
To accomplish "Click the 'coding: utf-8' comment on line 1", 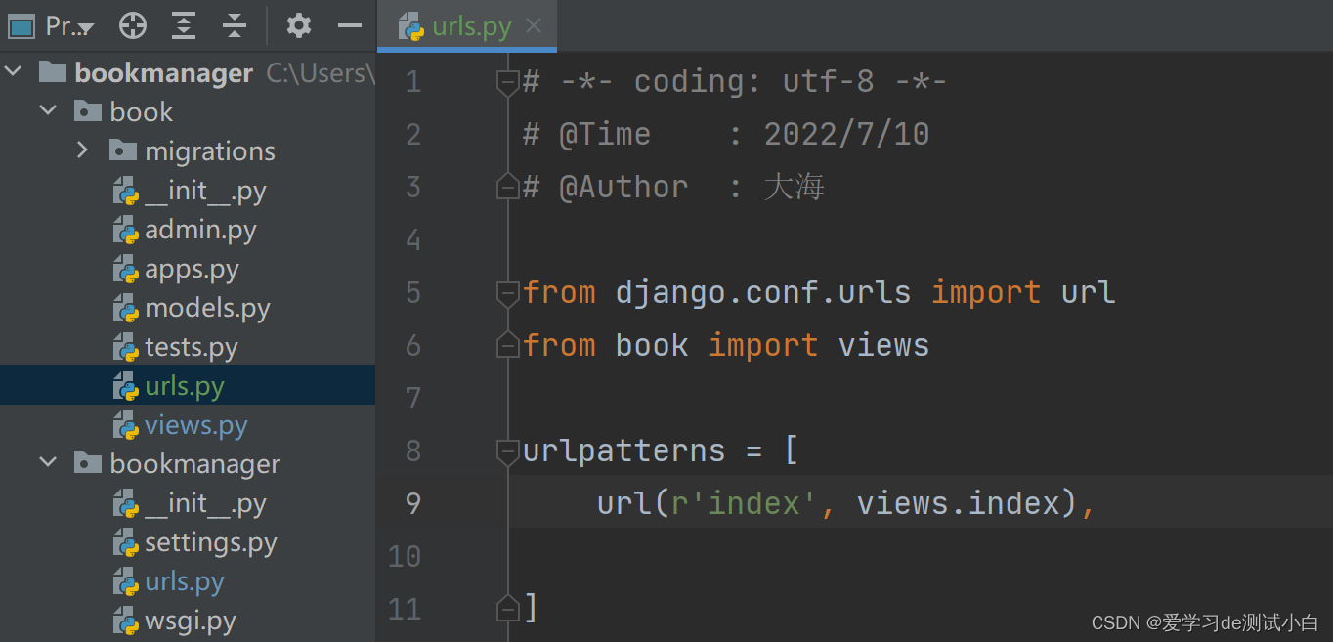I will coord(753,81).
